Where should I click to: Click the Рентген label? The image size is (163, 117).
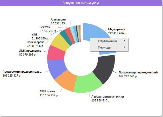[x=45, y=27]
